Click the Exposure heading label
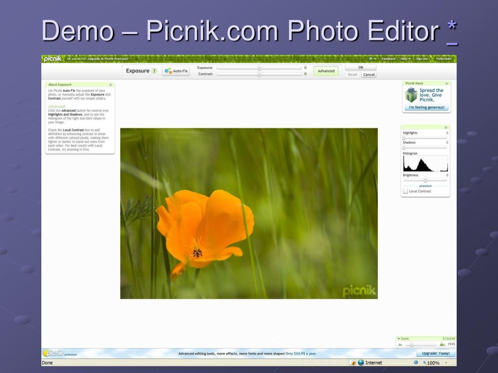Image resolution: width=498 pixels, height=373 pixels. (138, 71)
